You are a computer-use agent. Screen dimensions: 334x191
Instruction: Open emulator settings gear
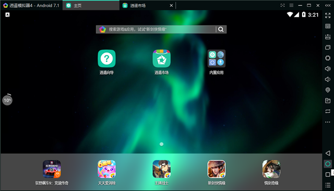[328, 58]
